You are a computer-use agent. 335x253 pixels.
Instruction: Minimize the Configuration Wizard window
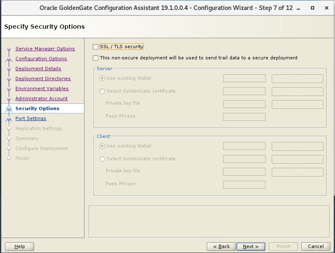pyautogui.click(x=299, y=8)
